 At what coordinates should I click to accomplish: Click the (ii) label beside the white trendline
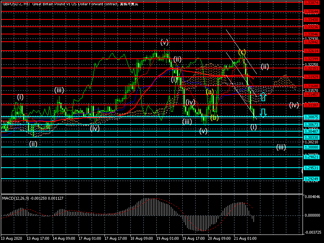264,66
